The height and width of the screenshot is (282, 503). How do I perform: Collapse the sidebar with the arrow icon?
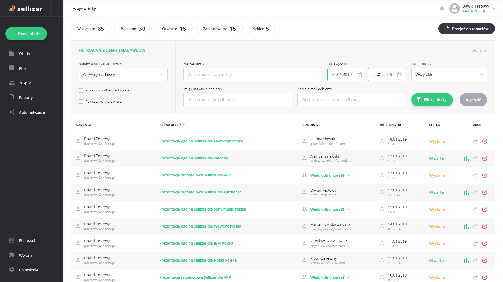[57, 8]
